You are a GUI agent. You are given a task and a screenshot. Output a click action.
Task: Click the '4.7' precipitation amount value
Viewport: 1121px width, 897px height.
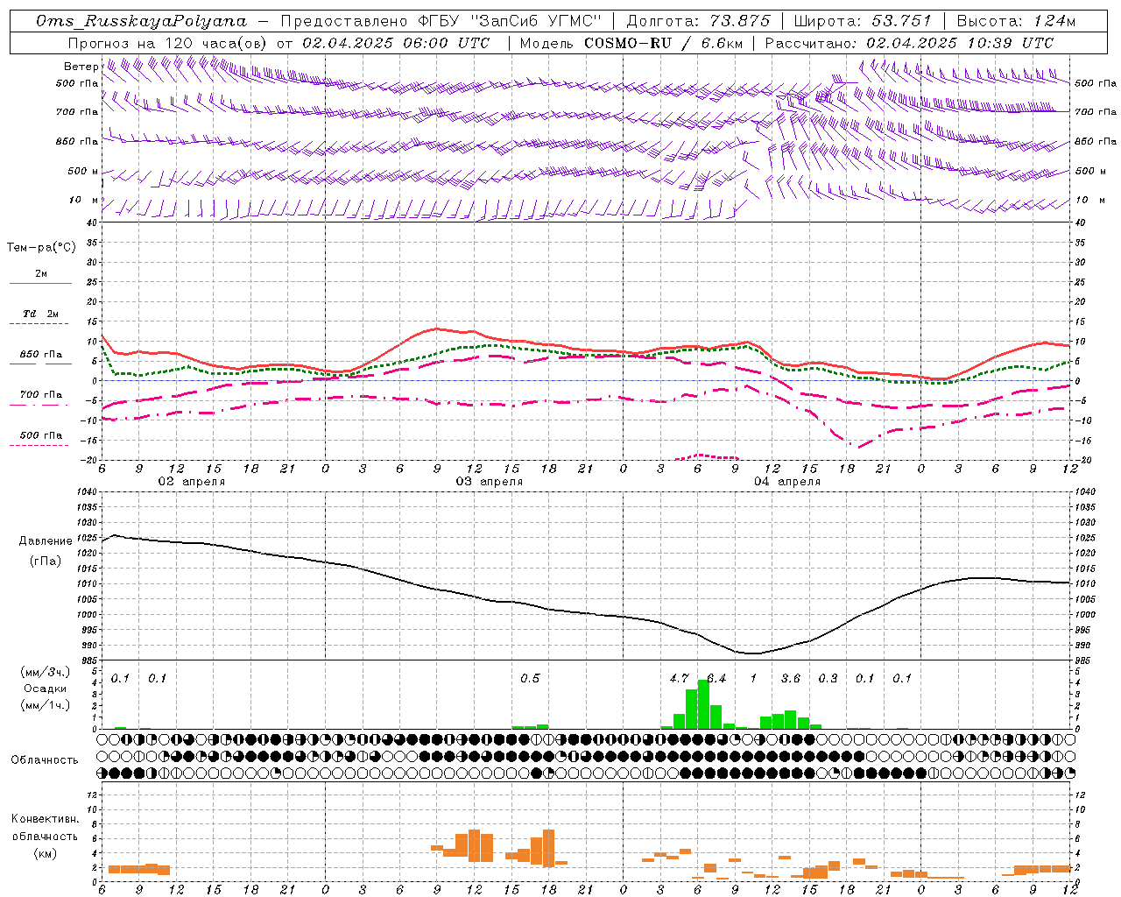[679, 679]
